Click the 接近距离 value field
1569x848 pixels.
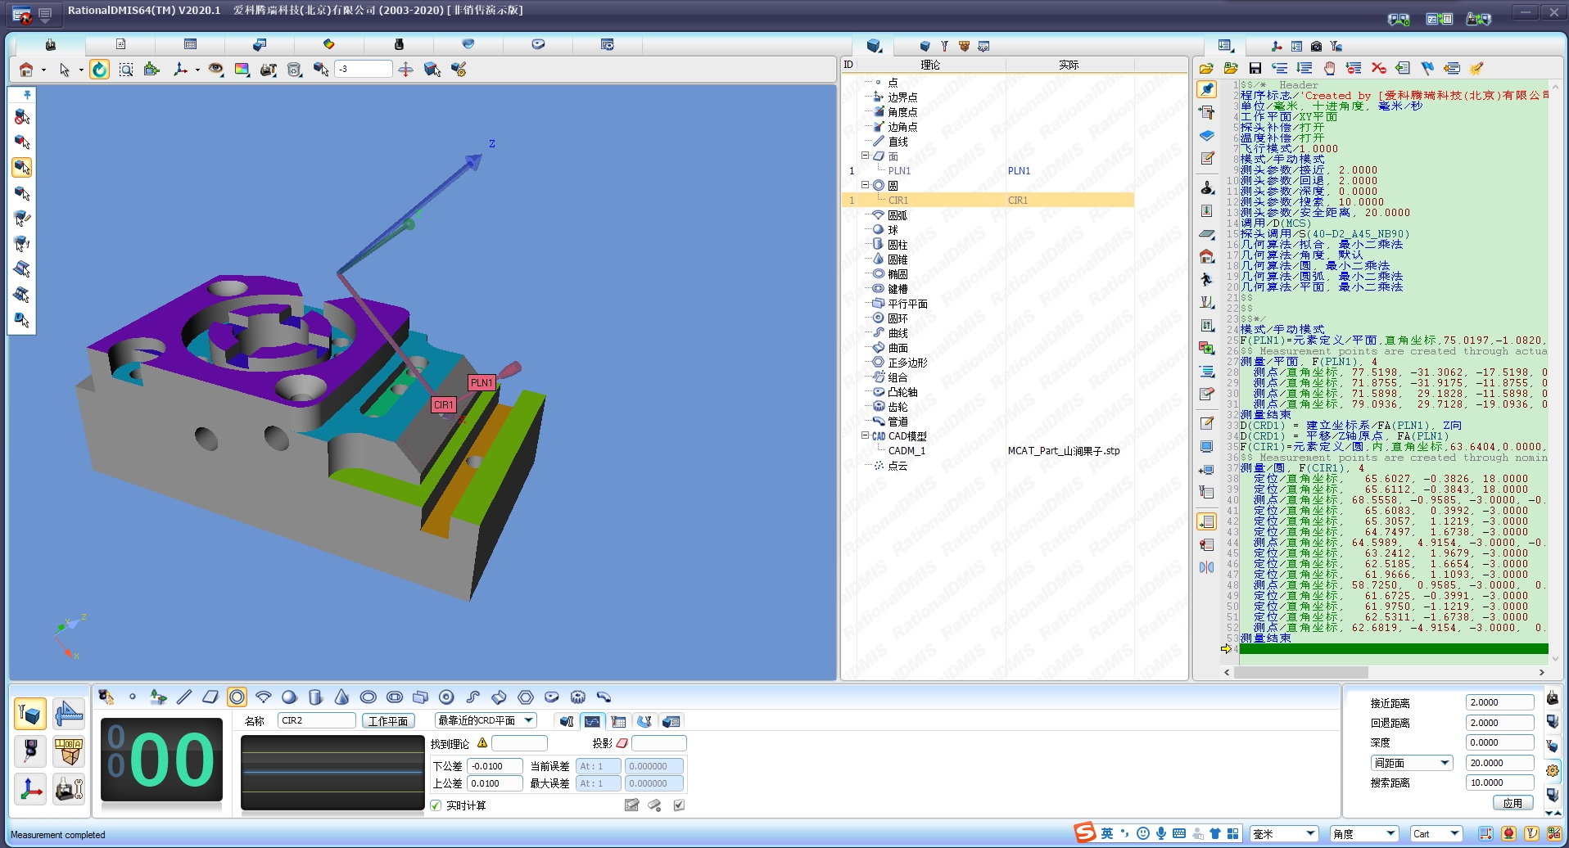point(1499,702)
